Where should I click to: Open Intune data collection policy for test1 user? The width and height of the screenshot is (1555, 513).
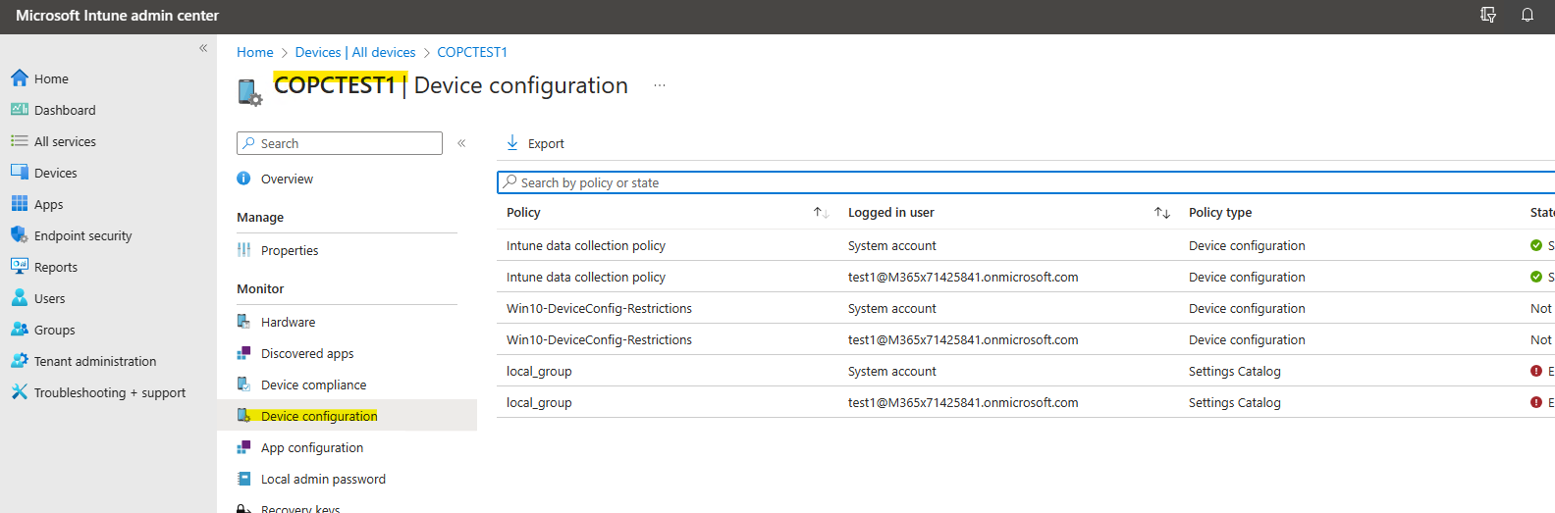(586, 277)
